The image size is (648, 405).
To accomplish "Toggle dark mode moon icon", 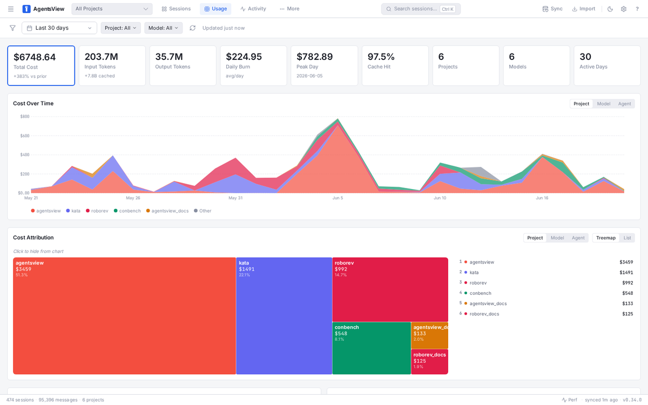I will point(610,9).
